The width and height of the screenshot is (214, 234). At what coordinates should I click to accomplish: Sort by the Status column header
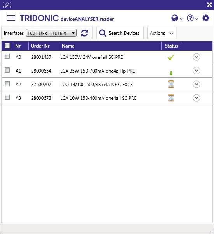pyautogui.click(x=172, y=46)
